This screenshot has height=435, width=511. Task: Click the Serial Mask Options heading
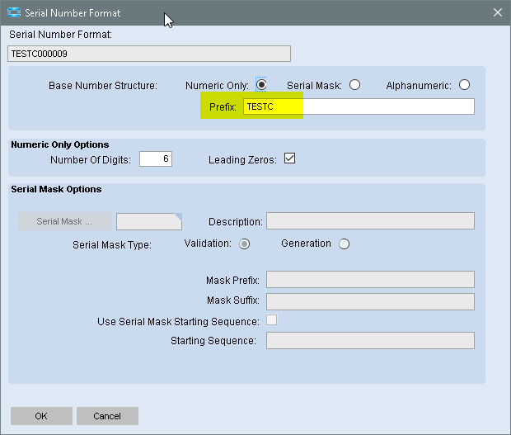click(56, 189)
